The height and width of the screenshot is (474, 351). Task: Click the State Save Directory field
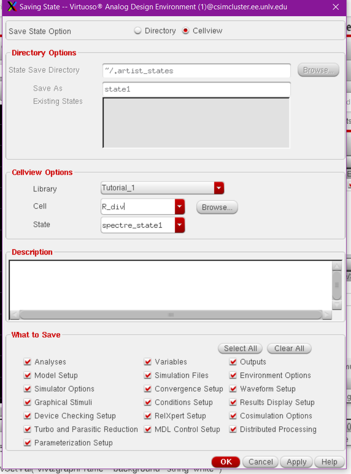tap(196, 71)
